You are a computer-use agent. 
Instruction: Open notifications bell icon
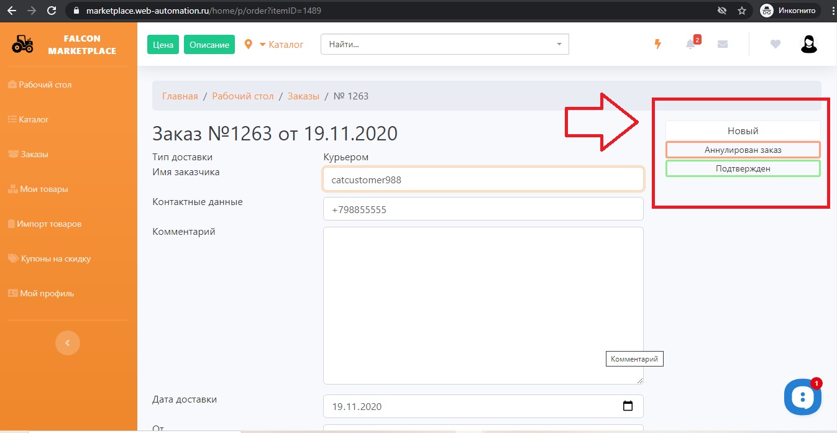(690, 44)
